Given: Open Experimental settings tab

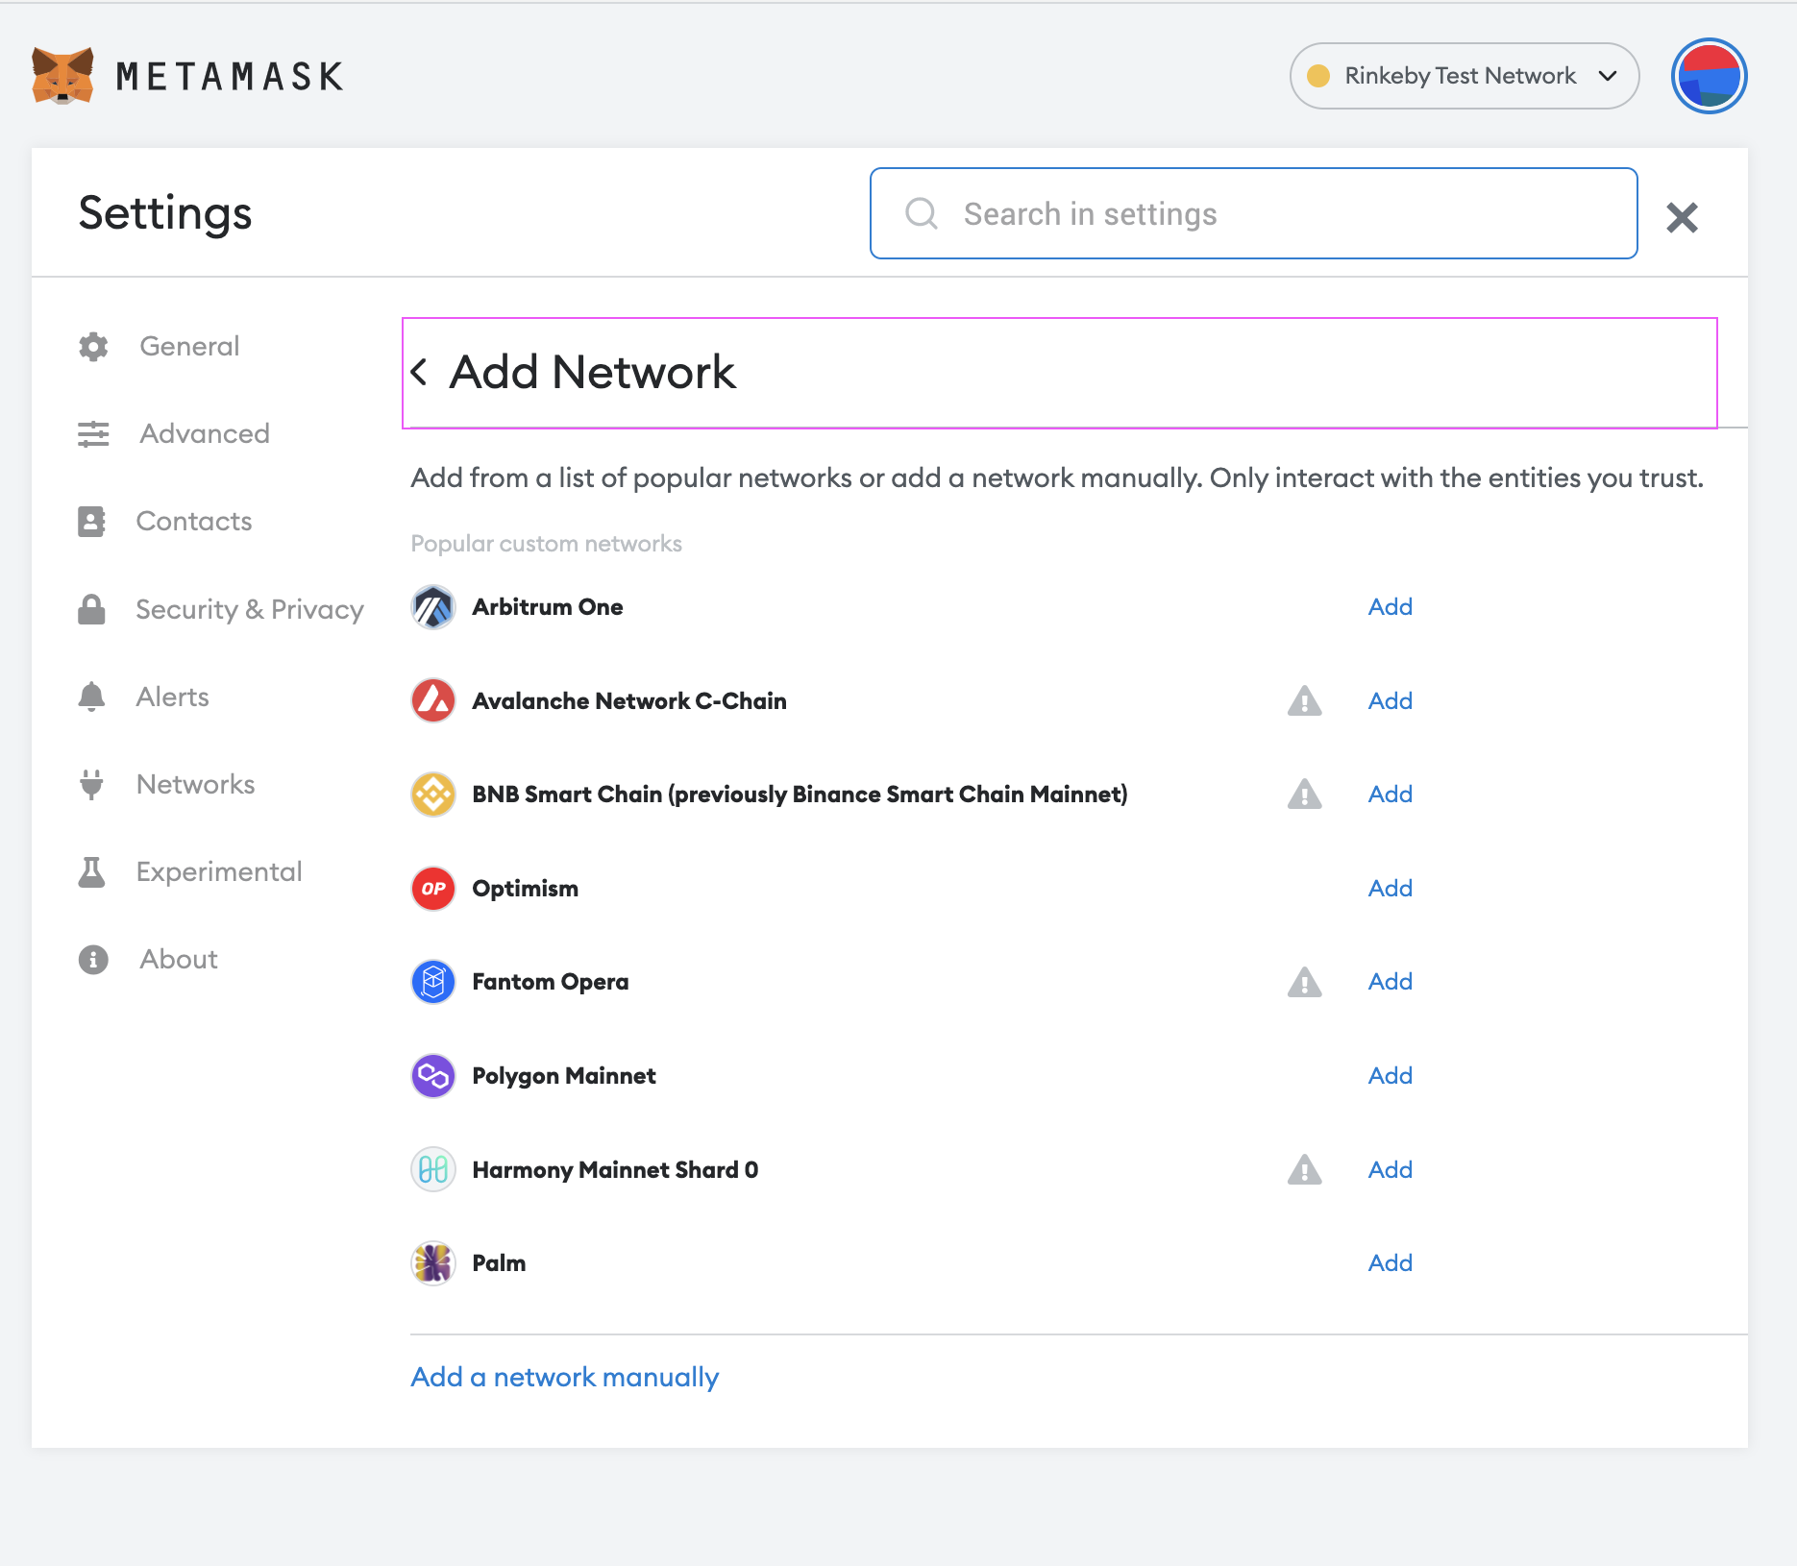Looking at the screenshot, I should pos(219,871).
